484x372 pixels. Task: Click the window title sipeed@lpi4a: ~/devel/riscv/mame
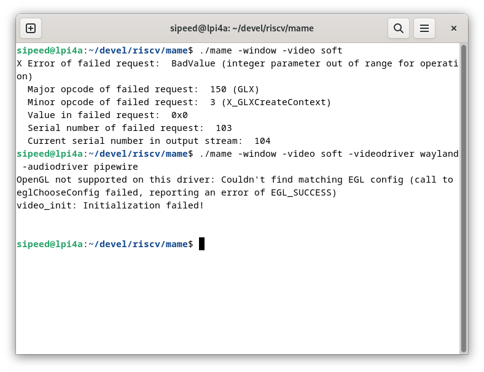[241, 28]
